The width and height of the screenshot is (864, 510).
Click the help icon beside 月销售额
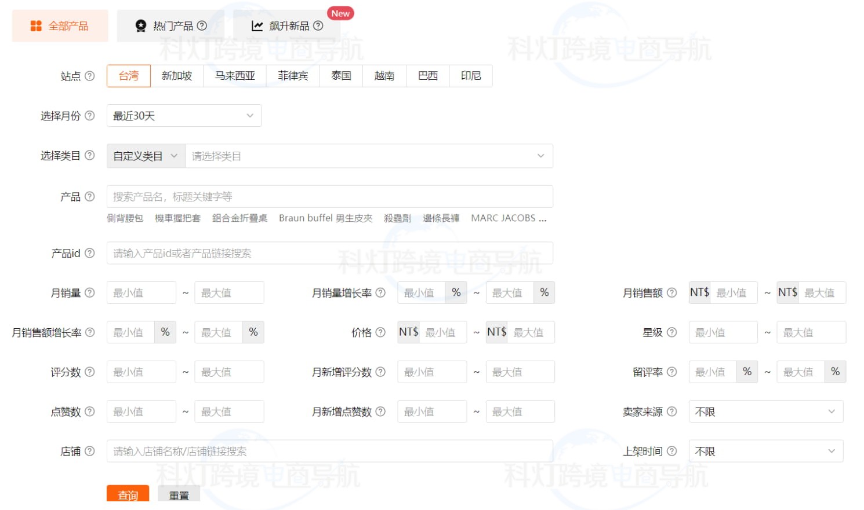[x=673, y=292]
